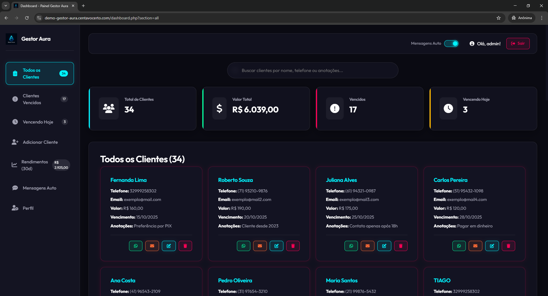This screenshot has height=296, width=548.
Task: Open Chrome's three-dot menu
Action: point(542,18)
